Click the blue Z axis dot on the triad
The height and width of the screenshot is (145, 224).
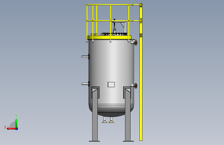[17, 129]
